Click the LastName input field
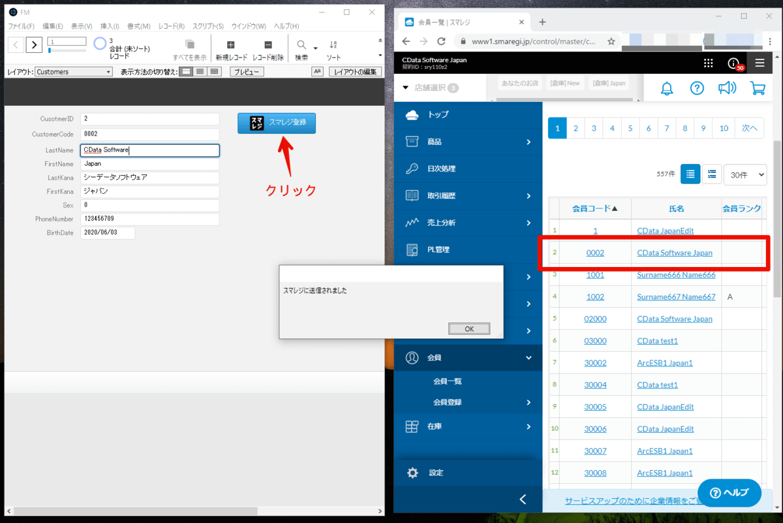Image resolution: width=783 pixels, height=523 pixels. pos(150,150)
